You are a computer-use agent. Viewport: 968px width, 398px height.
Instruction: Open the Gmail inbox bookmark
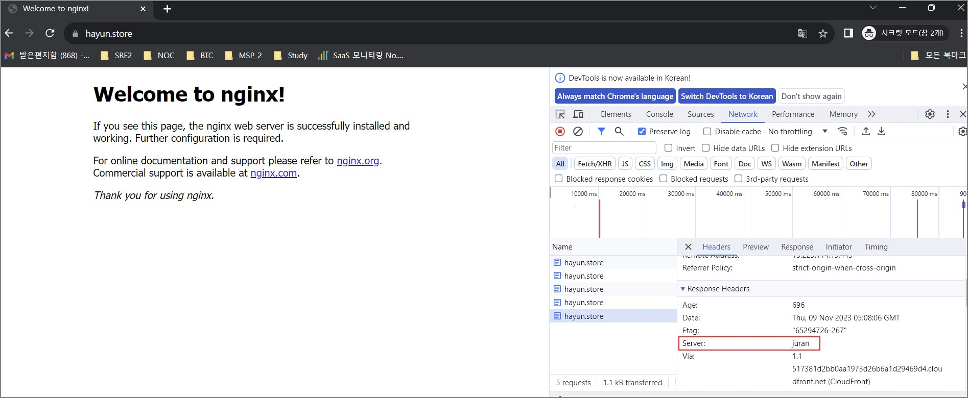coord(47,55)
